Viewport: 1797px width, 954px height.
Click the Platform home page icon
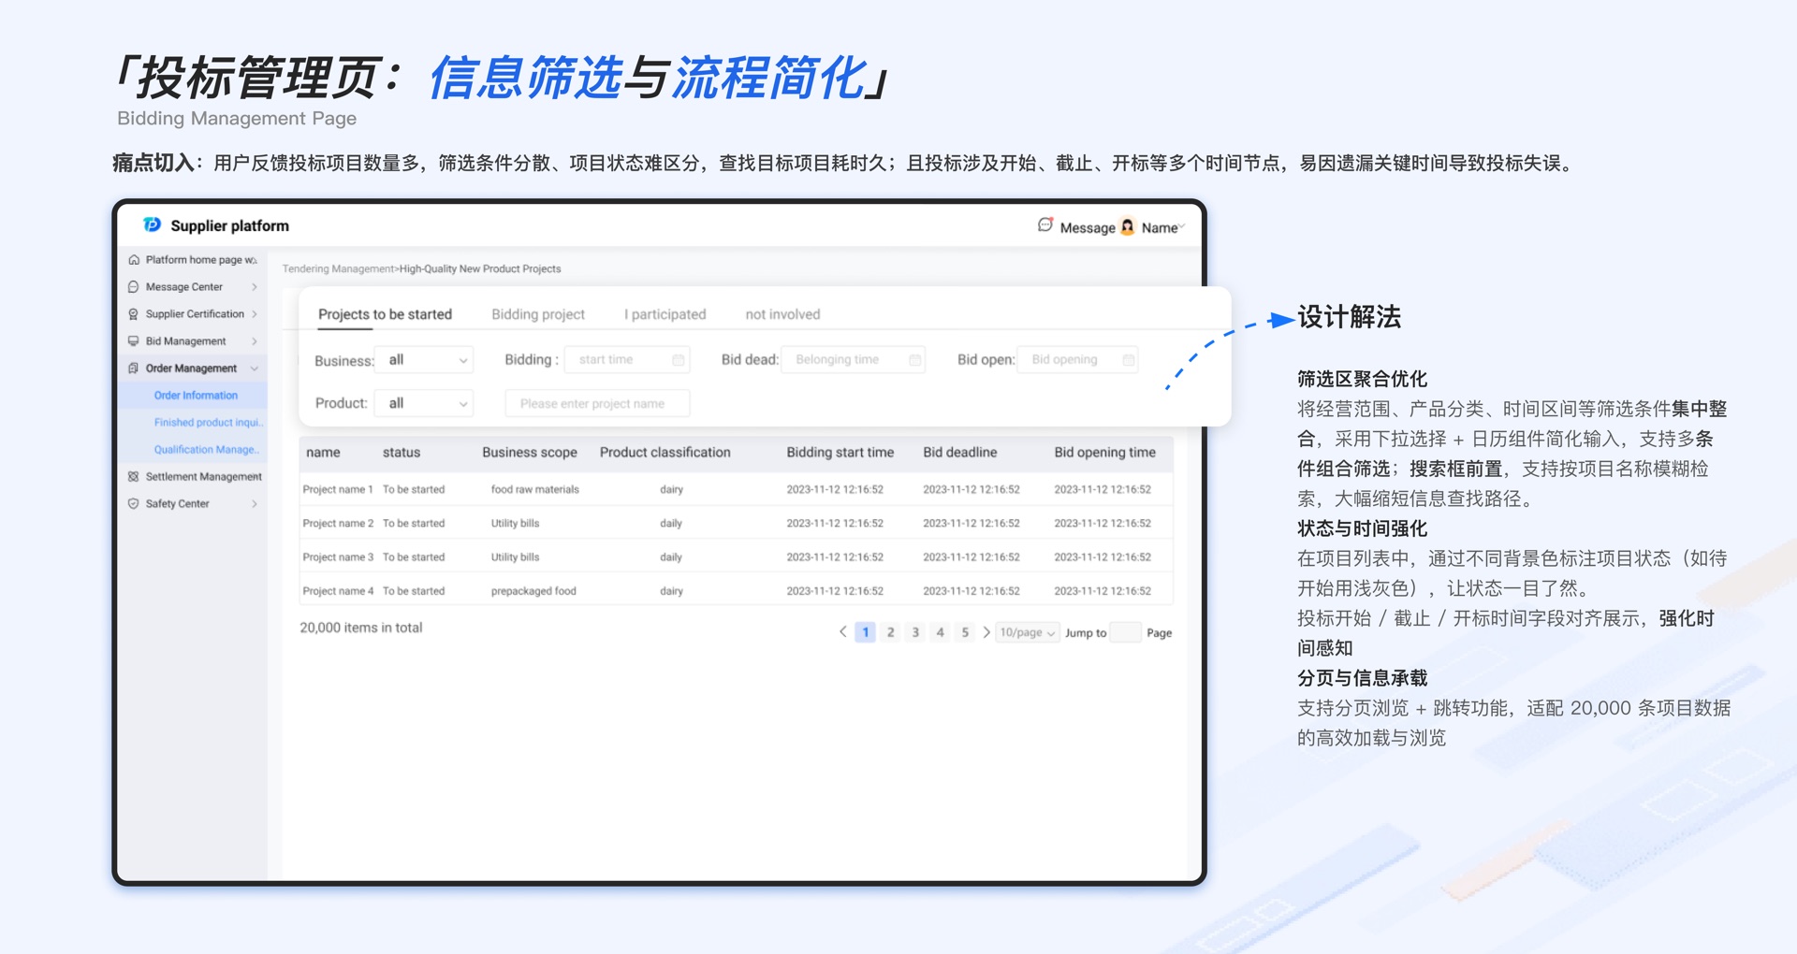click(134, 260)
